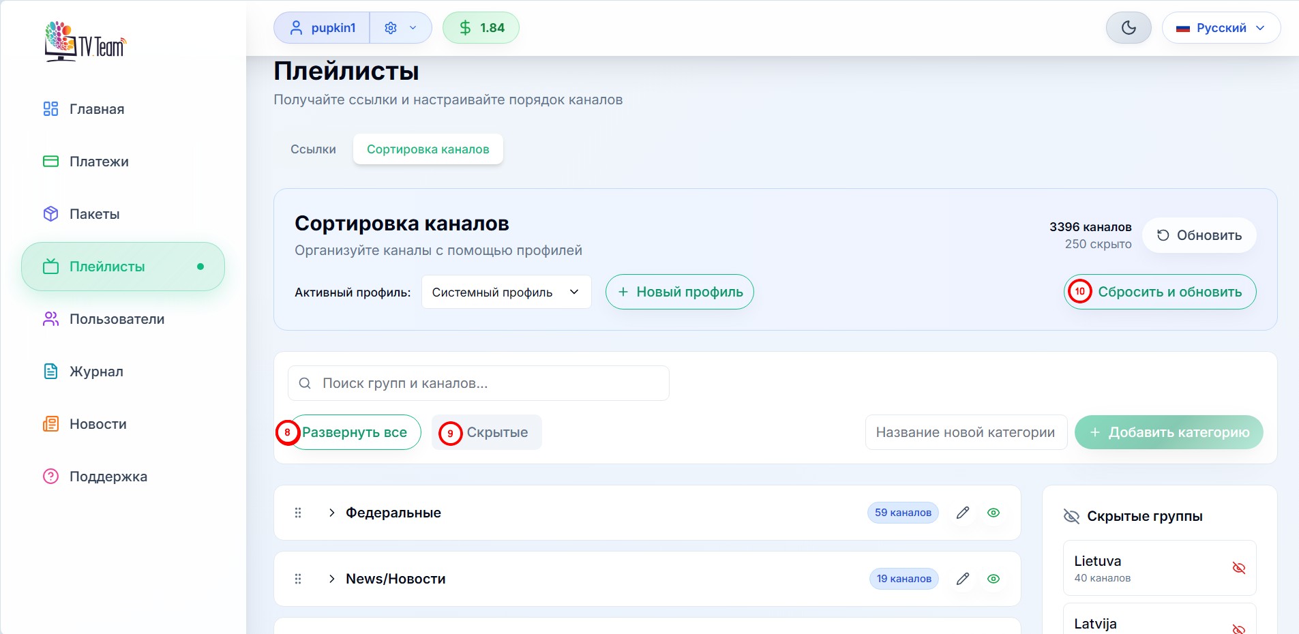Open the Системный профиль dropdown

click(x=505, y=292)
